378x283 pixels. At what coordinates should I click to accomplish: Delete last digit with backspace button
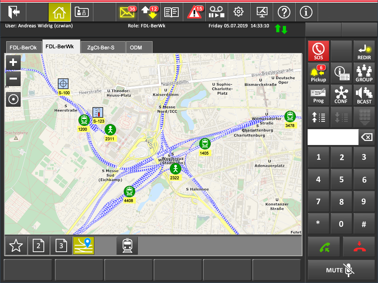pyautogui.click(x=367, y=137)
